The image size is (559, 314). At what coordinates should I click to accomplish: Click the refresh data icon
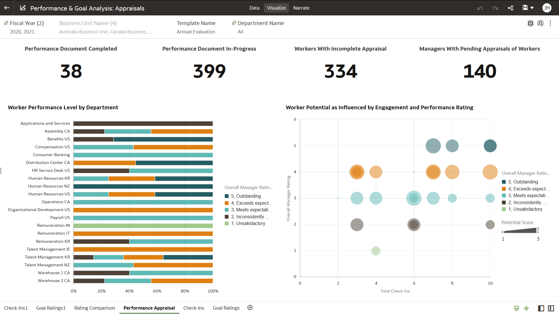pos(540,23)
